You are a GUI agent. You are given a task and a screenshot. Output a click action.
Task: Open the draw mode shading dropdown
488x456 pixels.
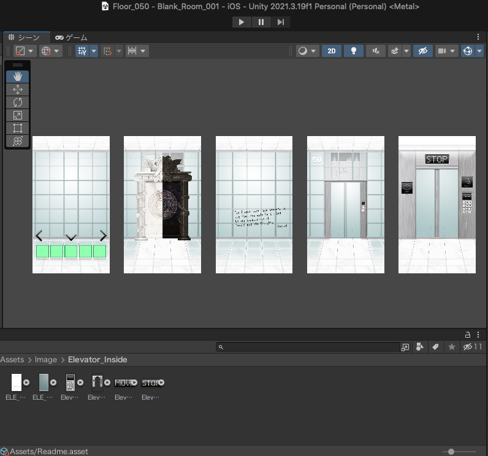(307, 51)
